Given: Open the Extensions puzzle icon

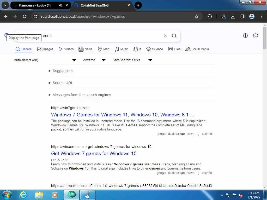Looking at the screenshot, I should (x=210, y=16).
